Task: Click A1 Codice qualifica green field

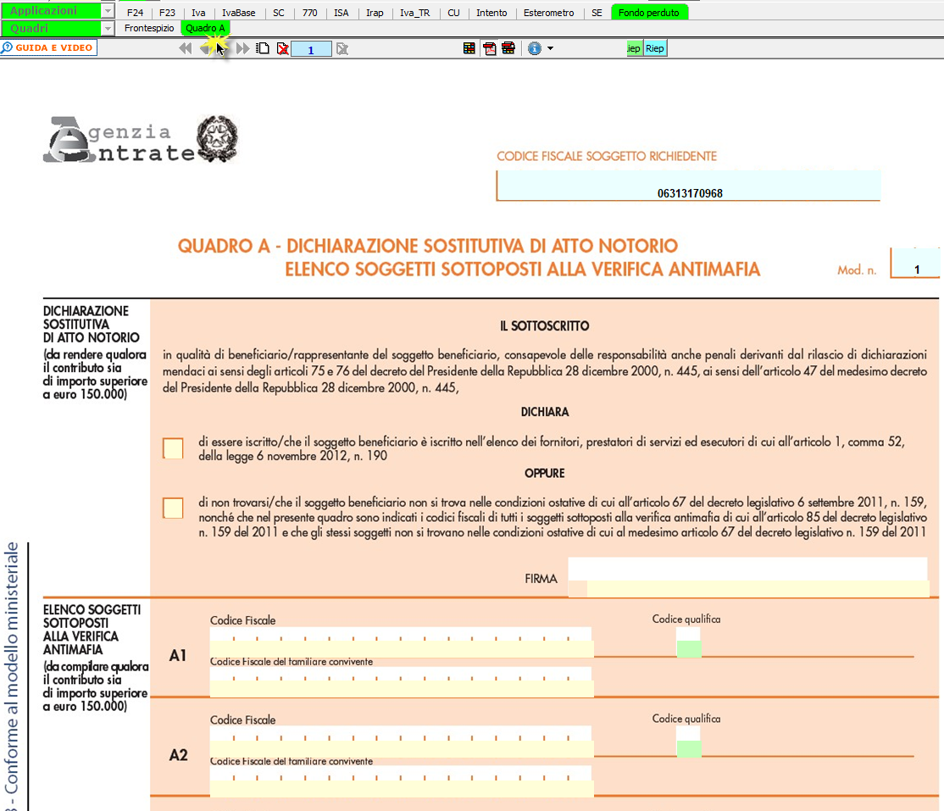Action: coord(689,649)
